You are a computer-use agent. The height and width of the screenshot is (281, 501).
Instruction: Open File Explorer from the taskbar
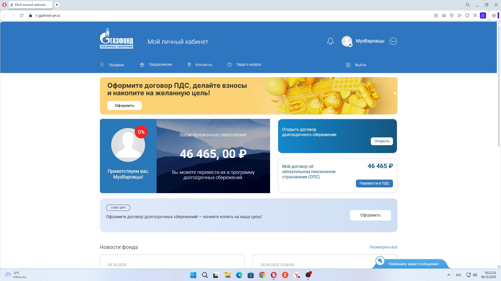tap(228, 275)
